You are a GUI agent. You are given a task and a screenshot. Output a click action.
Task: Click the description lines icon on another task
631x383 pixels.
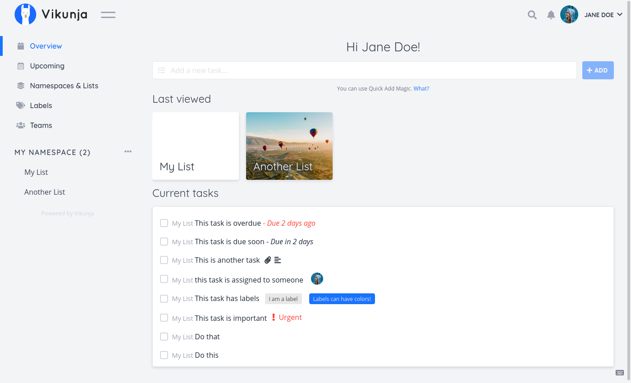point(278,260)
